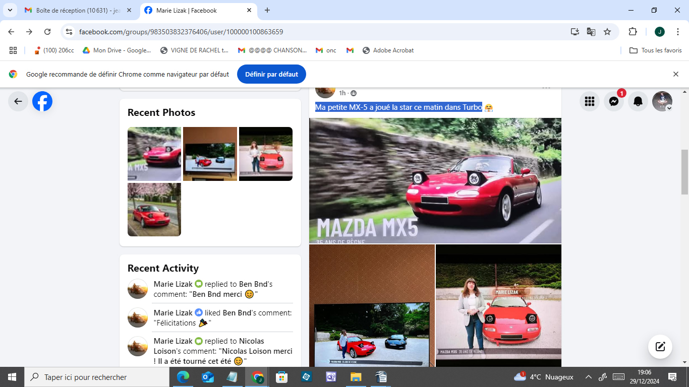View site information icon in address bar
The image size is (689, 387).
pyautogui.click(x=69, y=32)
